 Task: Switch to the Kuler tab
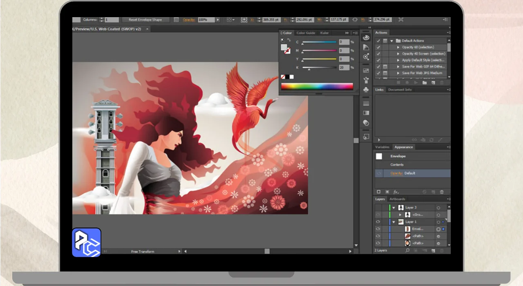(x=324, y=33)
